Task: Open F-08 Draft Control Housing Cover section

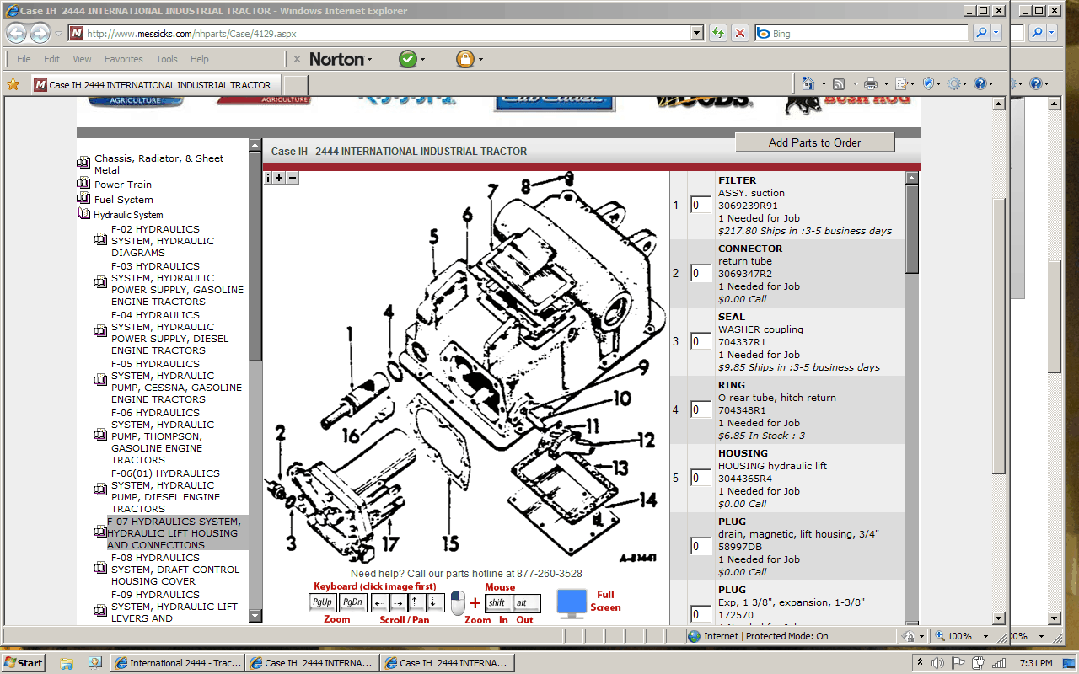Action: [x=174, y=570]
